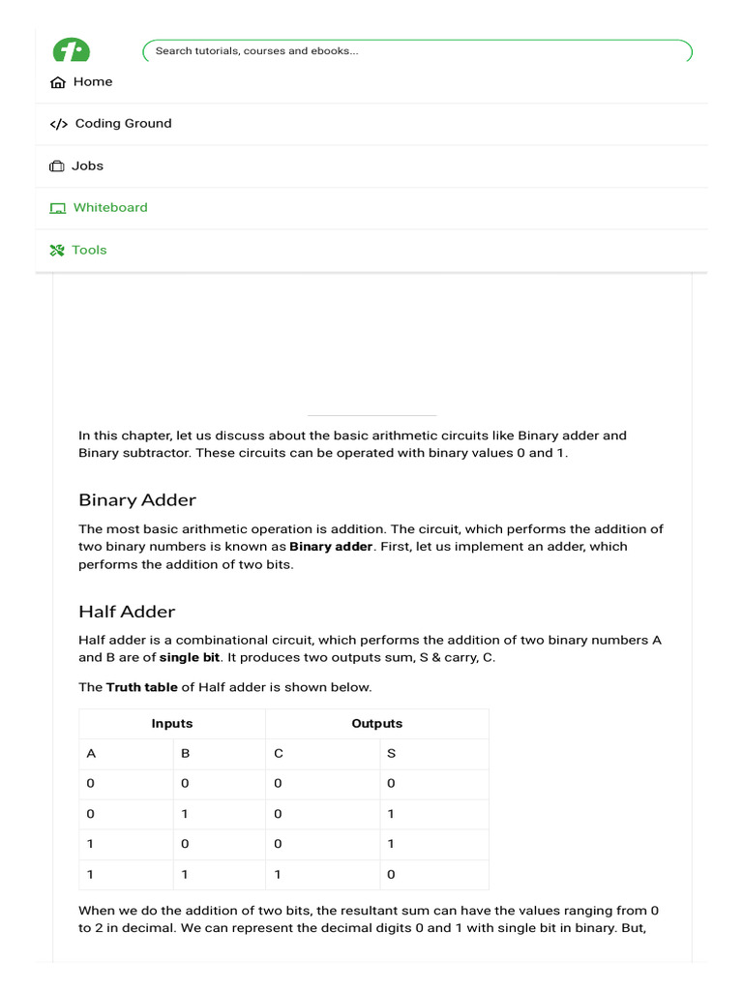743x991 pixels.
Task: Click the Coding Ground code brackets icon
Action: [58, 124]
